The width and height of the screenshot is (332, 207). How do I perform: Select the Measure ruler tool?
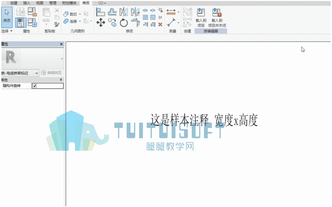pos(171,12)
